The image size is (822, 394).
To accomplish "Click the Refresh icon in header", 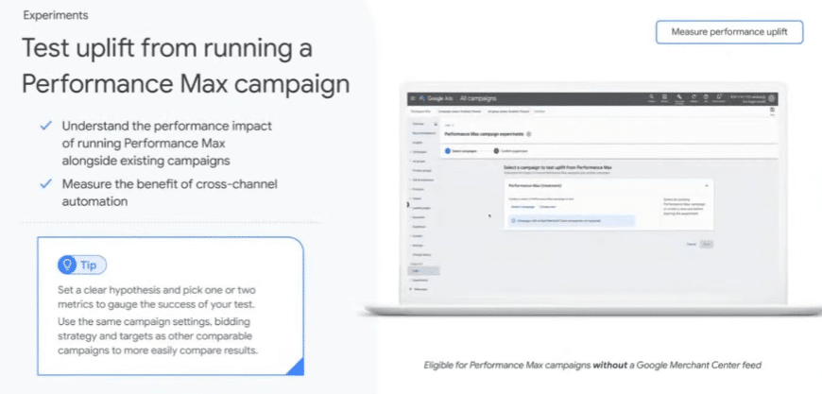I will click(694, 97).
